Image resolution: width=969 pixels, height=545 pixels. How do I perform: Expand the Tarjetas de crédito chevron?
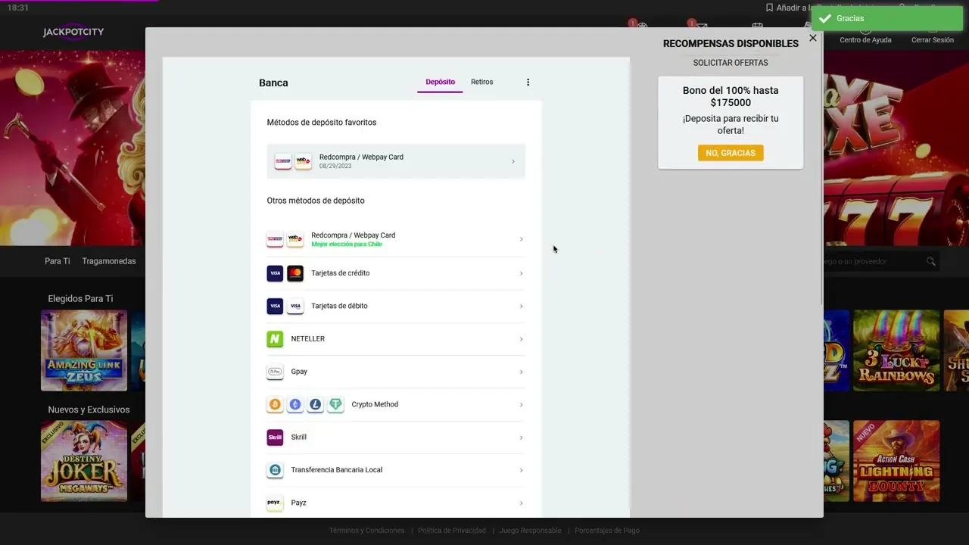pos(521,273)
